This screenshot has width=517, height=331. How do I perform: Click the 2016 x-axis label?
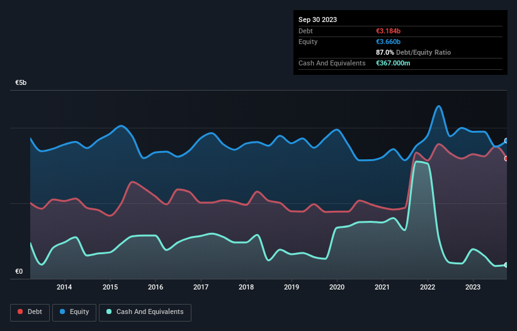156,287
